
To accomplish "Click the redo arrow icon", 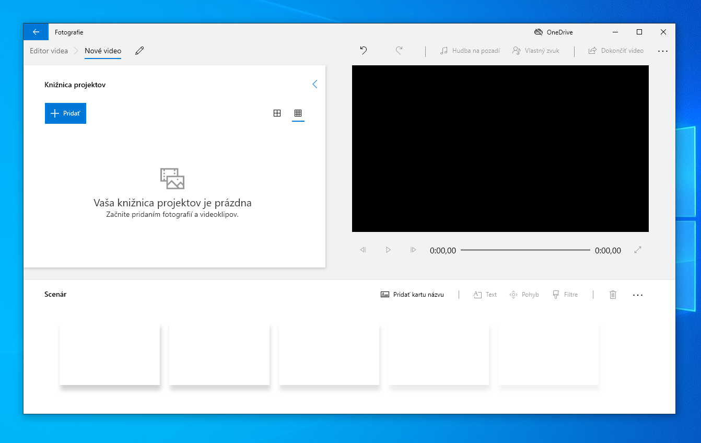I will point(399,51).
